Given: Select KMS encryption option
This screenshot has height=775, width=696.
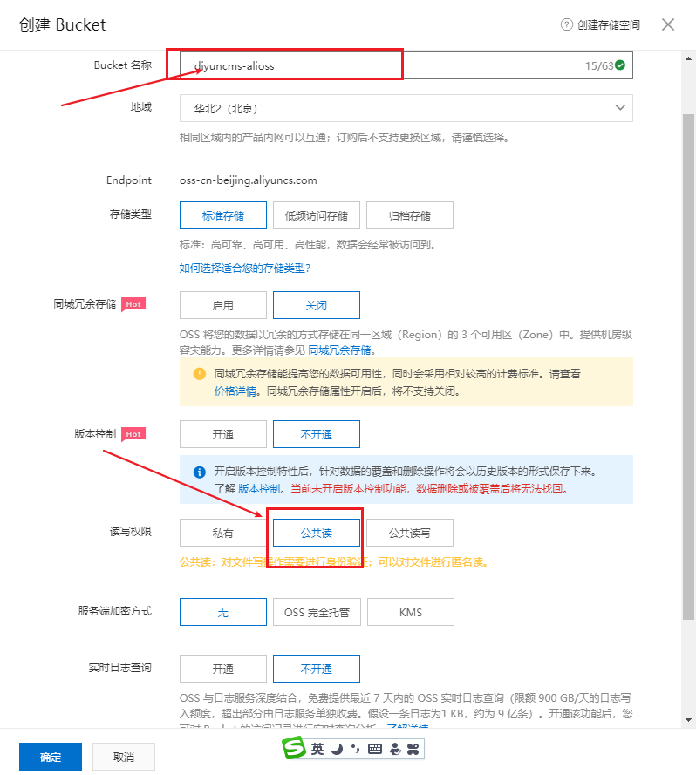Looking at the screenshot, I should tap(411, 612).
